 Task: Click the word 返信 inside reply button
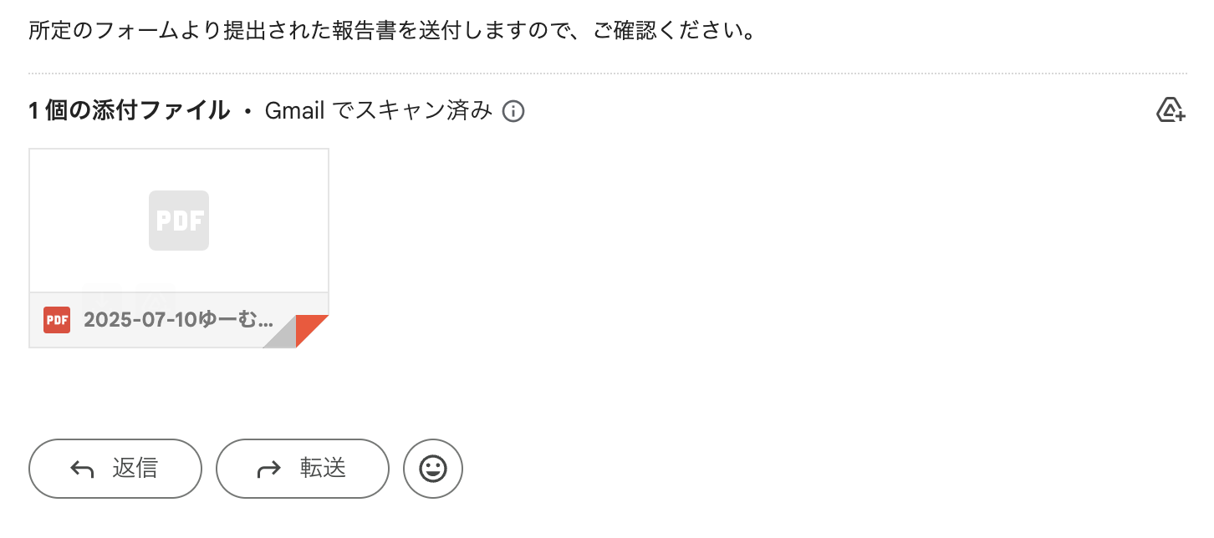(135, 469)
